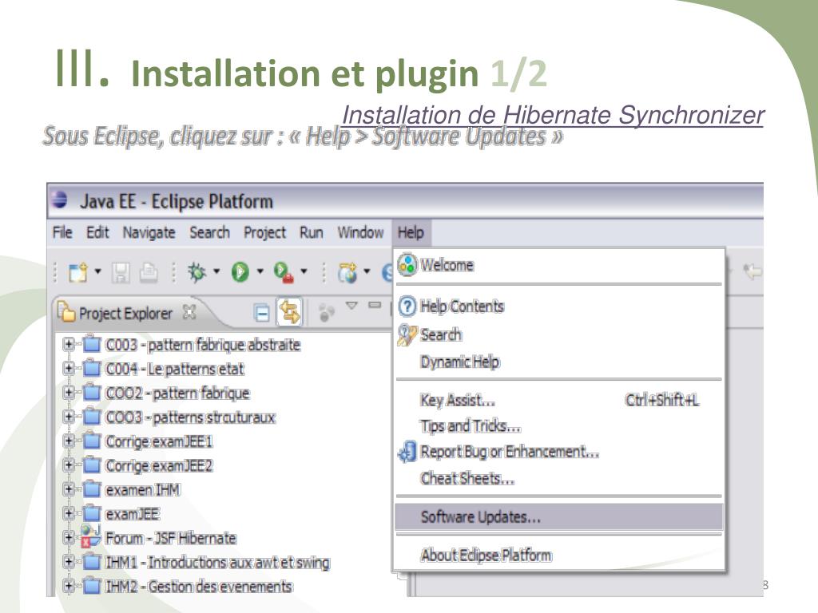Minimize the Project Explorer view
The image size is (818, 613).
pos(375,304)
